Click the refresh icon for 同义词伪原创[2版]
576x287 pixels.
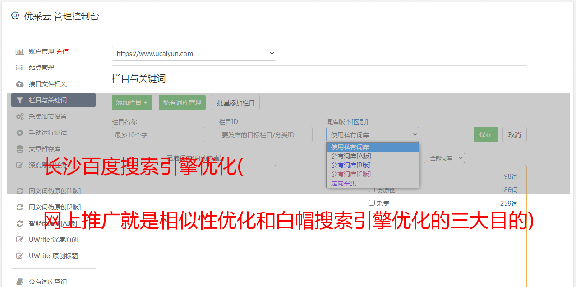[x=20, y=207]
